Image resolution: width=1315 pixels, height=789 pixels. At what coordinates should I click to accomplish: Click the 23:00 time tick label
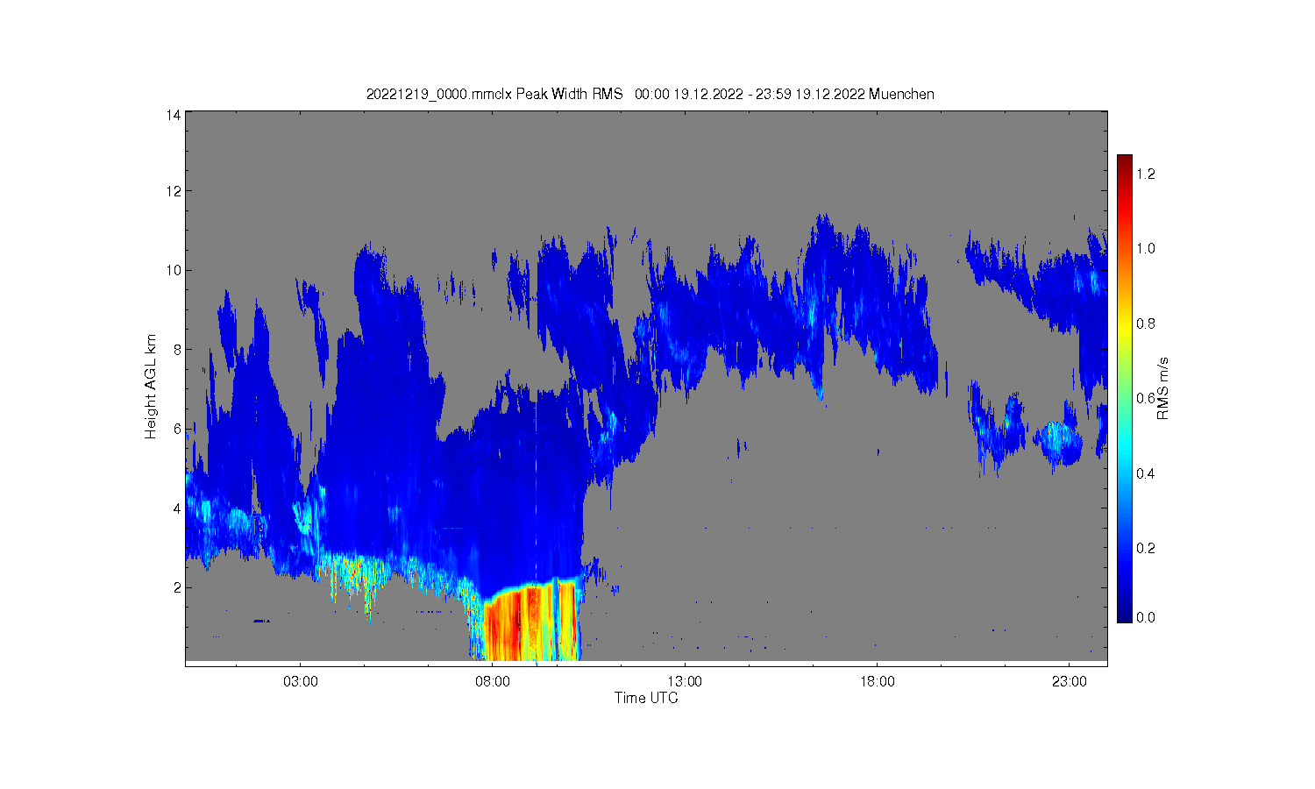(1070, 681)
